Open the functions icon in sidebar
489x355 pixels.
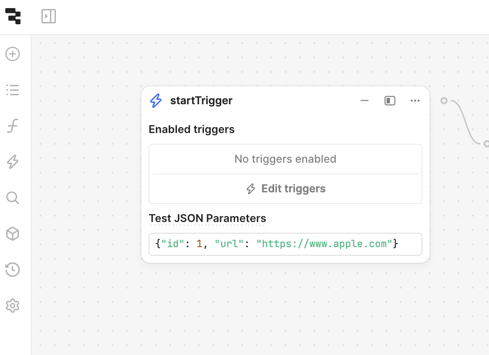coord(13,126)
